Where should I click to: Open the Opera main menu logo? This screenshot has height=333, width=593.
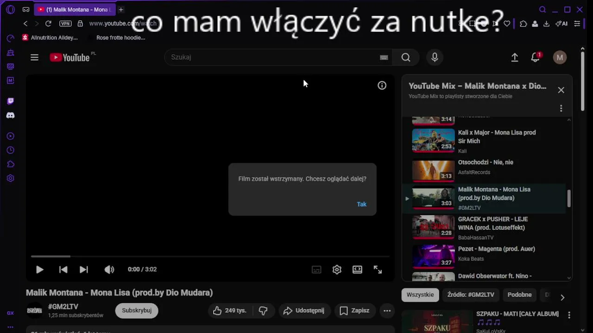[x=10, y=9]
